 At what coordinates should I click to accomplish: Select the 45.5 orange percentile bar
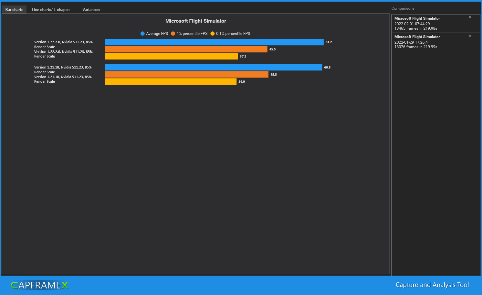point(186,49)
